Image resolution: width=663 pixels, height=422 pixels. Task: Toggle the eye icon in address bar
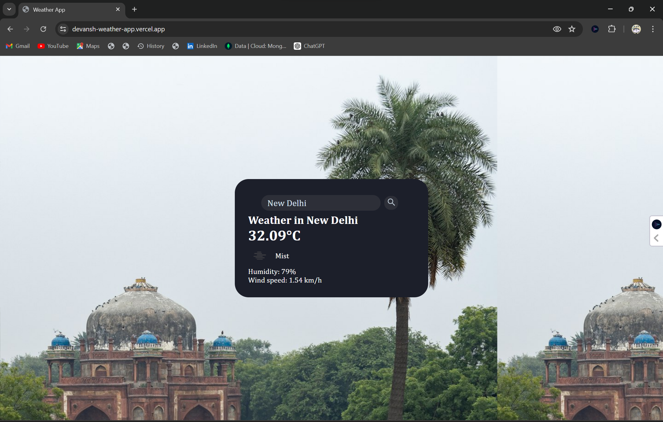557,29
